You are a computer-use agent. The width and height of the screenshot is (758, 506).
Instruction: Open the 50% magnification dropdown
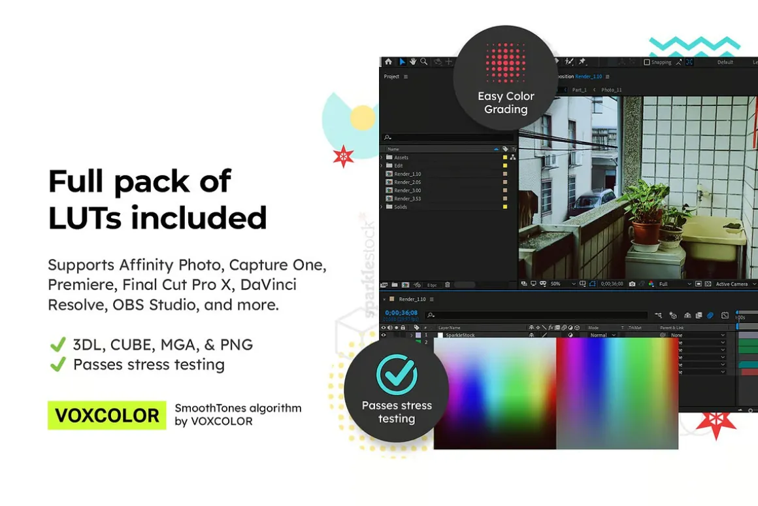(x=563, y=284)
